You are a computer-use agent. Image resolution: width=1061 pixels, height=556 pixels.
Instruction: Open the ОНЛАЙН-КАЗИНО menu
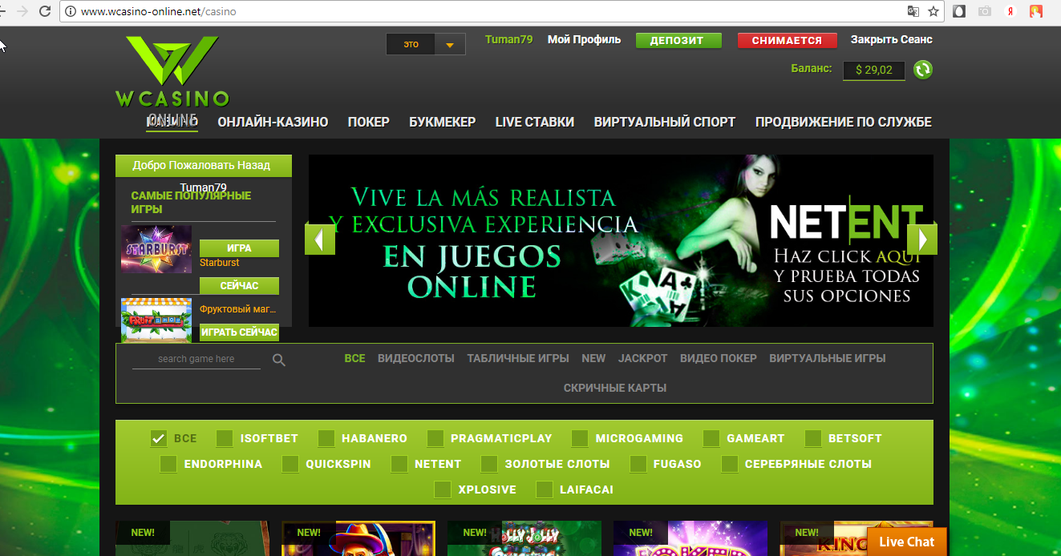[x=273, y=122]
